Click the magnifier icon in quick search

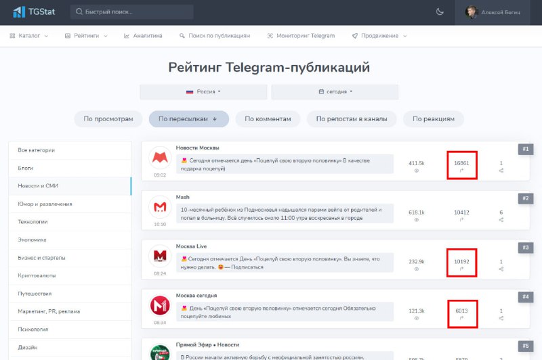(79, 12)
